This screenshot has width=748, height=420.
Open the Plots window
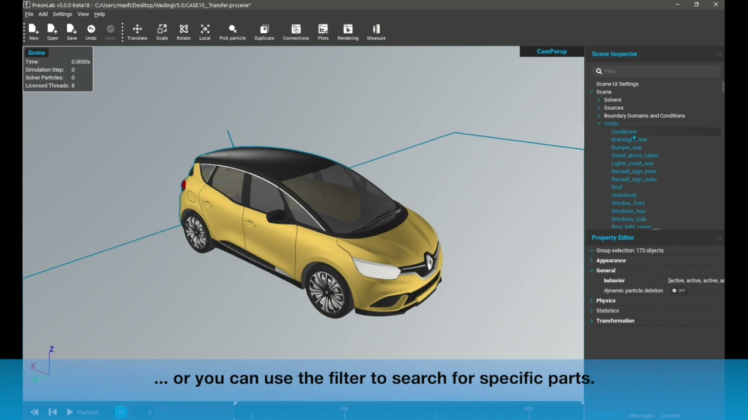pos(323,32)
